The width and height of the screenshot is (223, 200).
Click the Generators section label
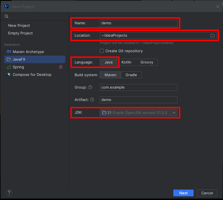[x=12, y=45]
